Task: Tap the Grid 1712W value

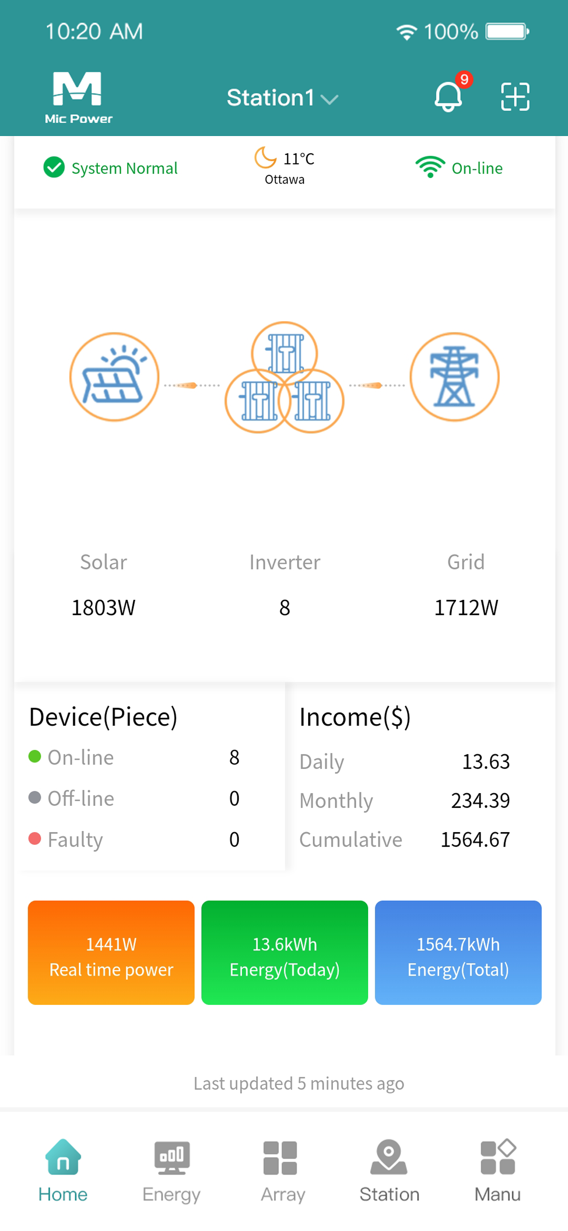Action: (466, 608)
